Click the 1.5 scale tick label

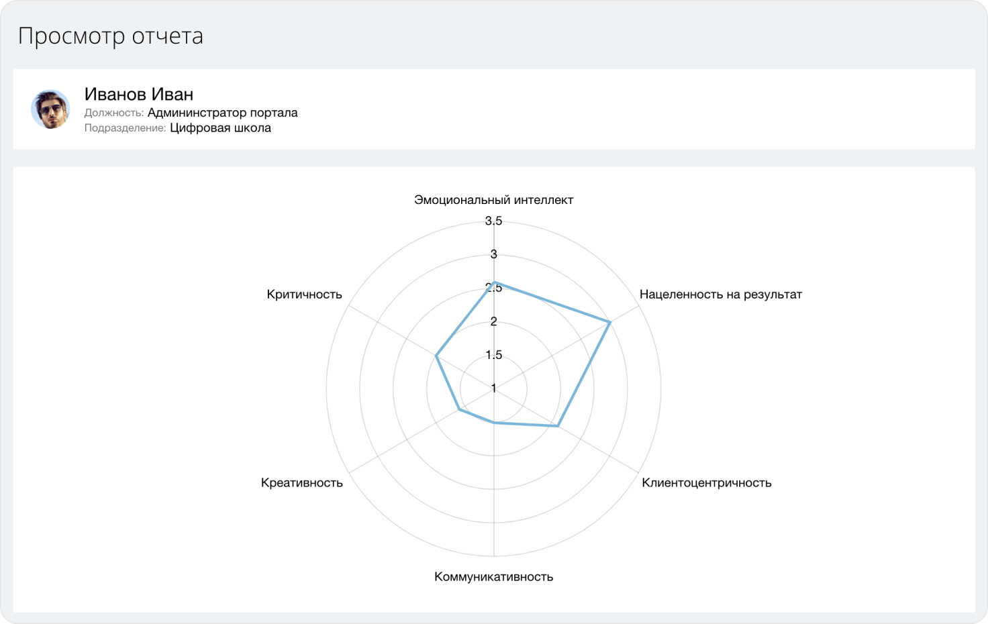click(493, 355)
